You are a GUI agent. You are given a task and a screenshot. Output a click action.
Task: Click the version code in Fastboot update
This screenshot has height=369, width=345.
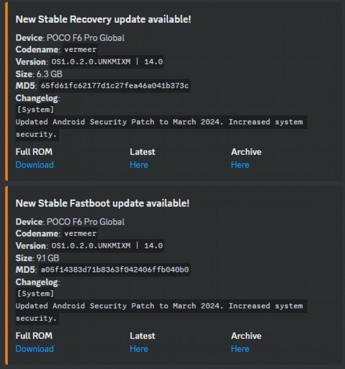pos(107,245)
